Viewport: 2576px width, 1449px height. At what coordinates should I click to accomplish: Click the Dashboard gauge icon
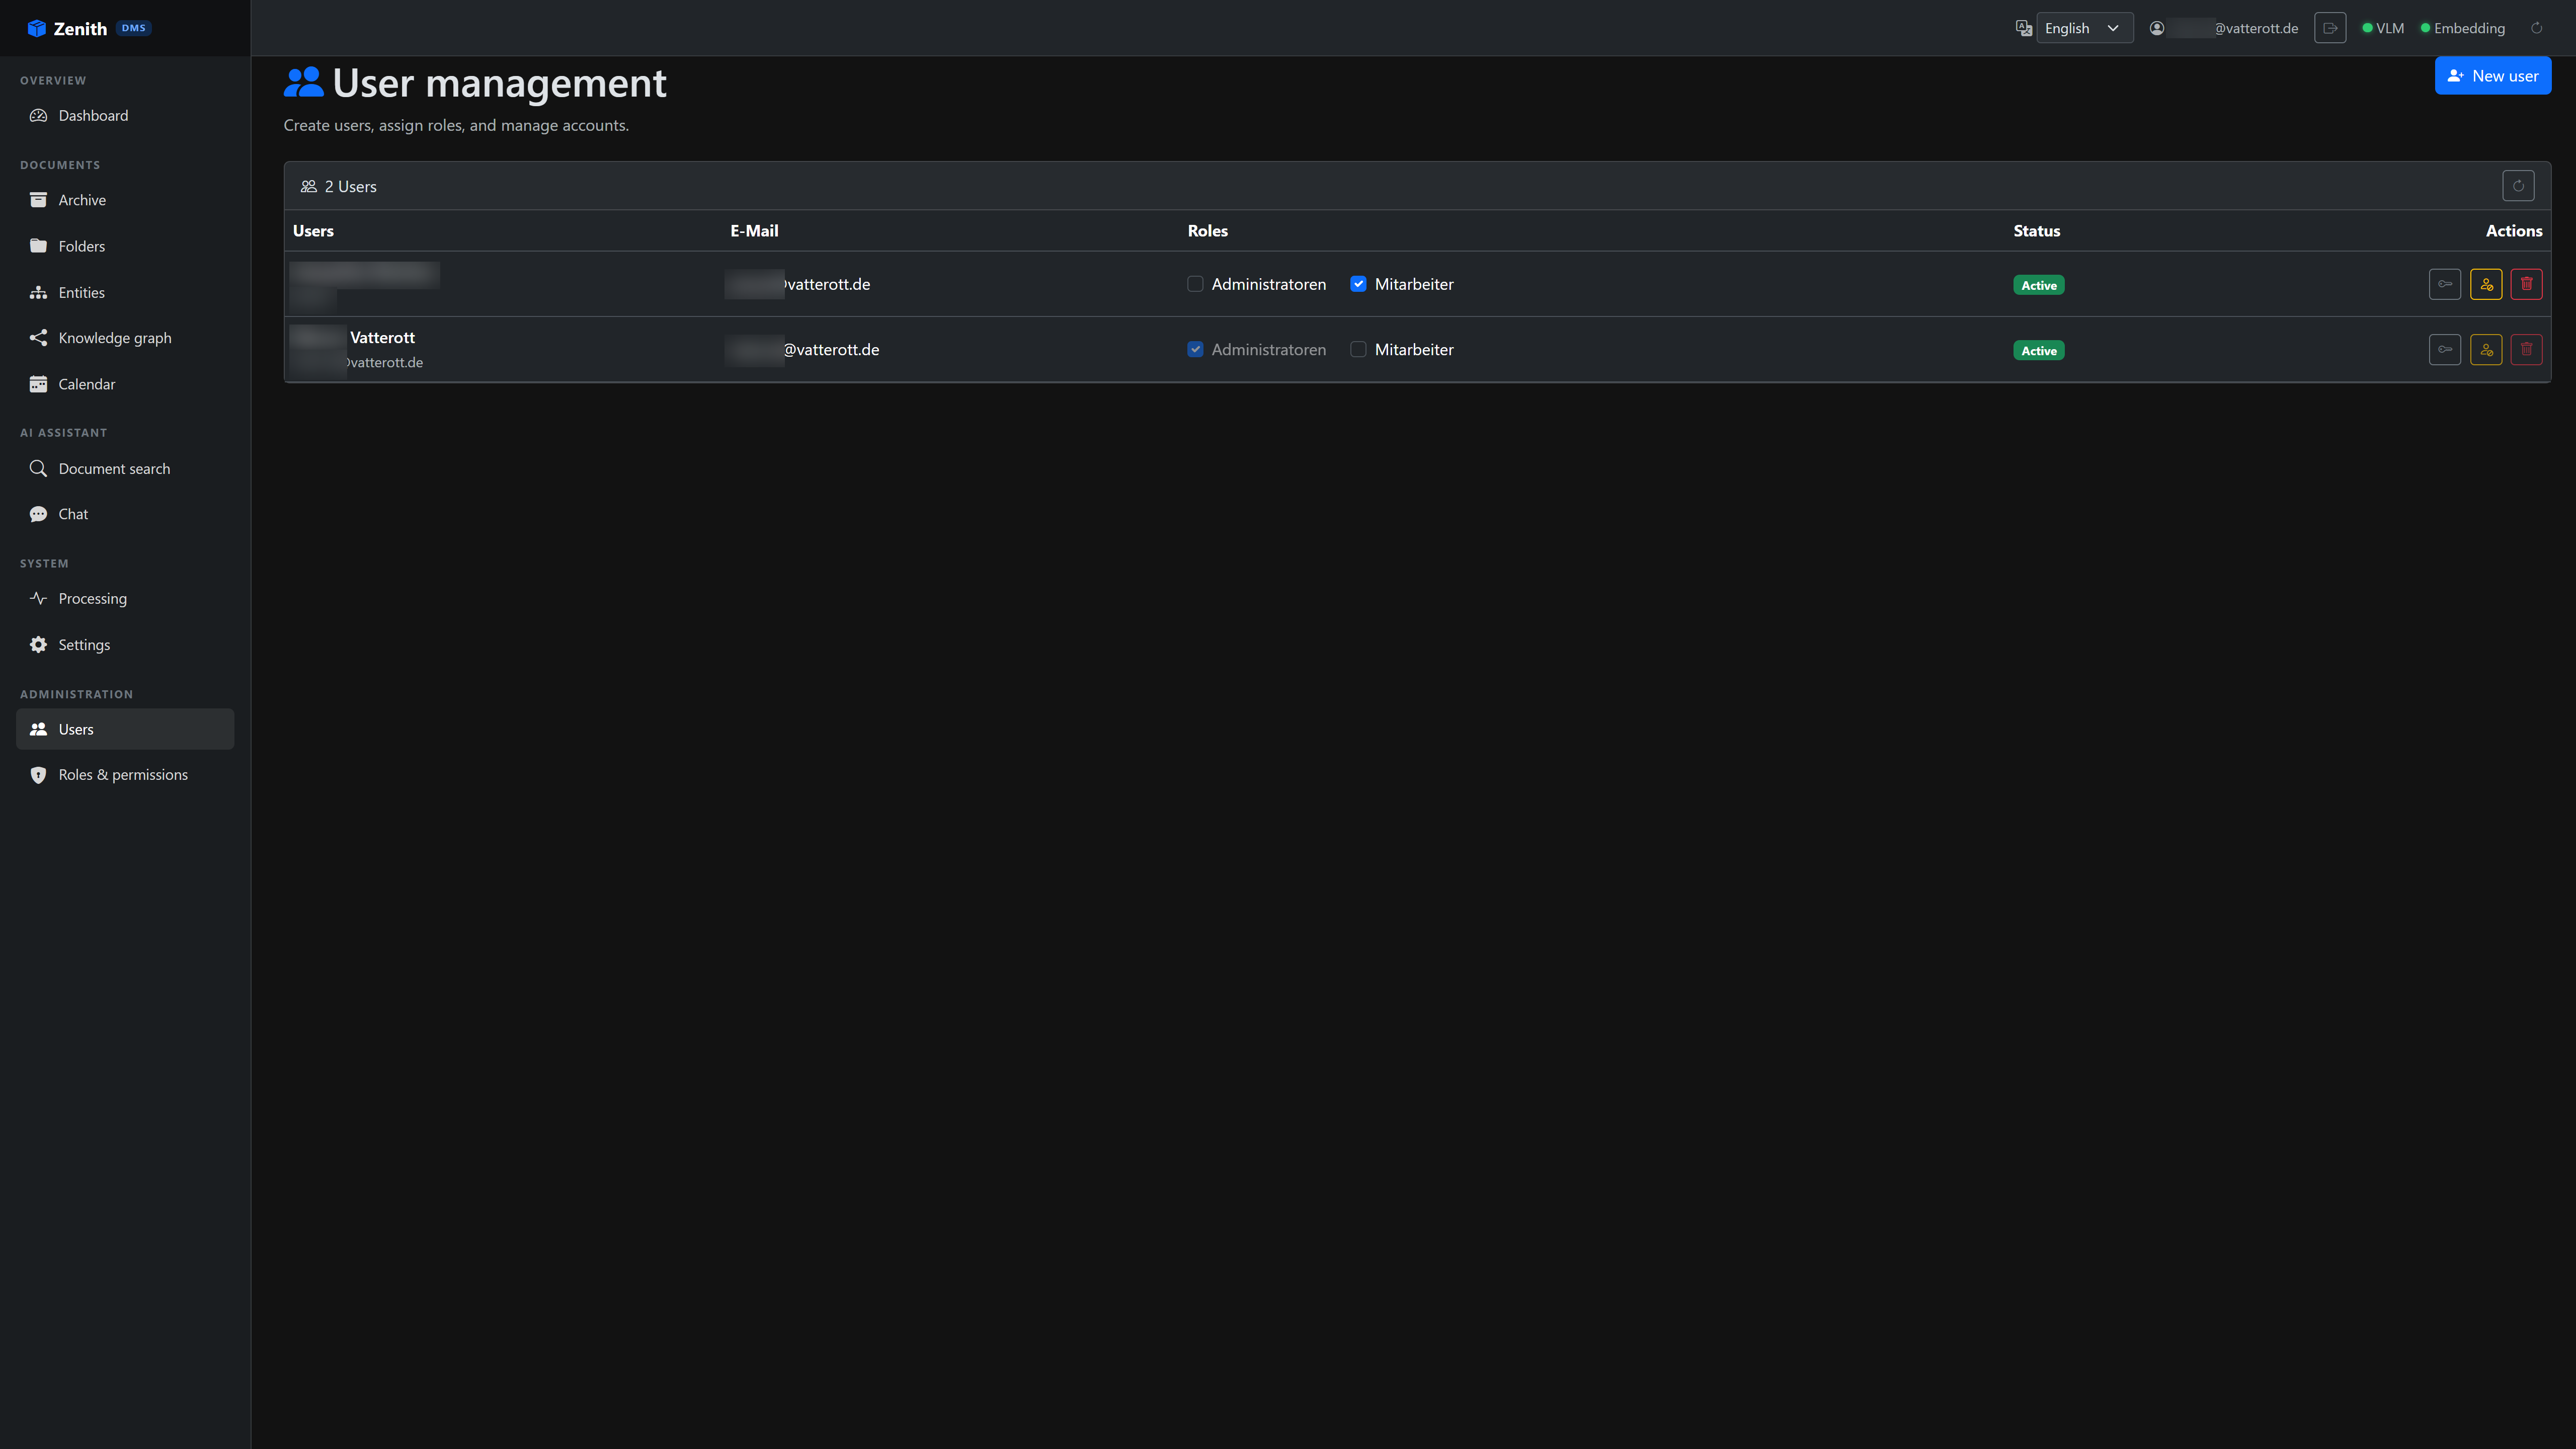pyautogui.click(x=38, y=115)
